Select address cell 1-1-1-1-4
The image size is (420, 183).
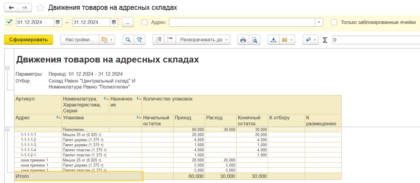[38, 150]
